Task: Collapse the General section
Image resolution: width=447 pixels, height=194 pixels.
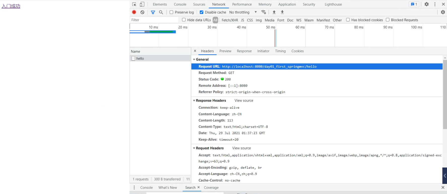Action: click(194, 60)
